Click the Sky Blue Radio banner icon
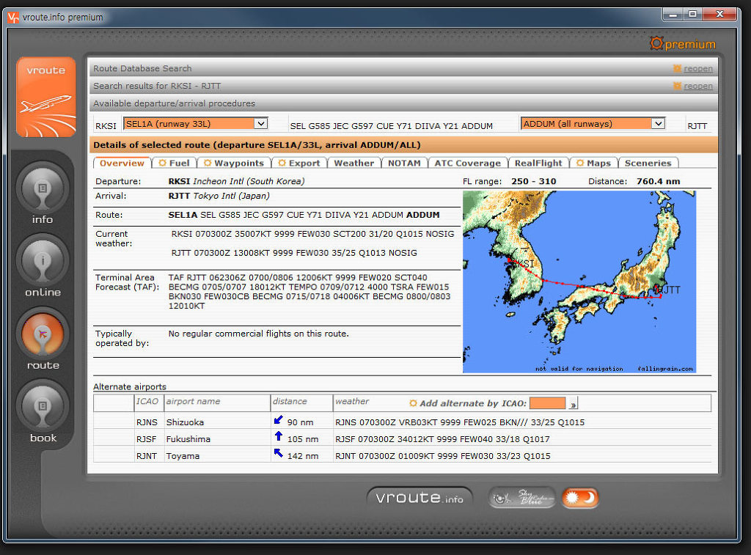Viewport: 751px width, 555px height. pos(521,498)
